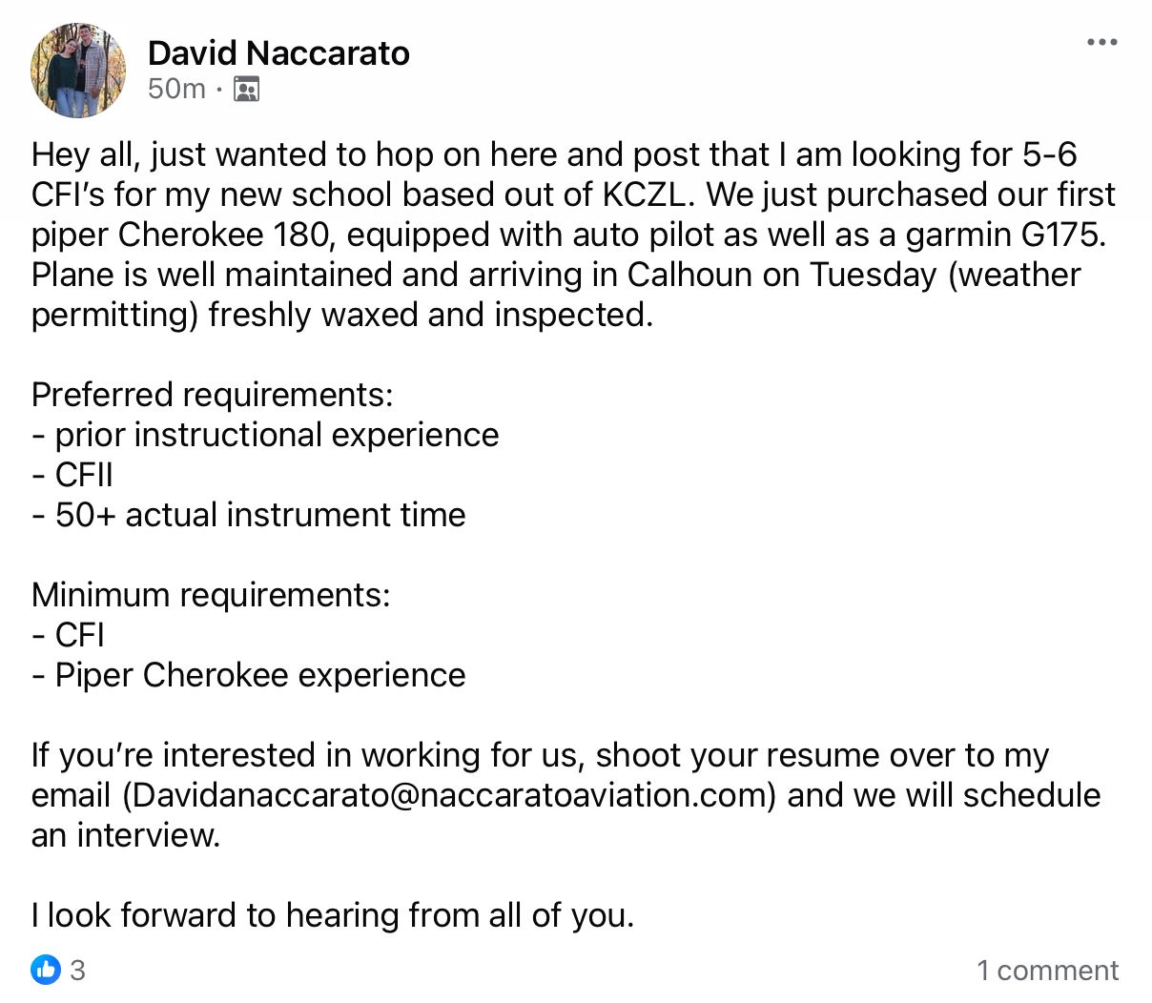Click the "- Piper Cherokee experience" line

tap(249, 675)
